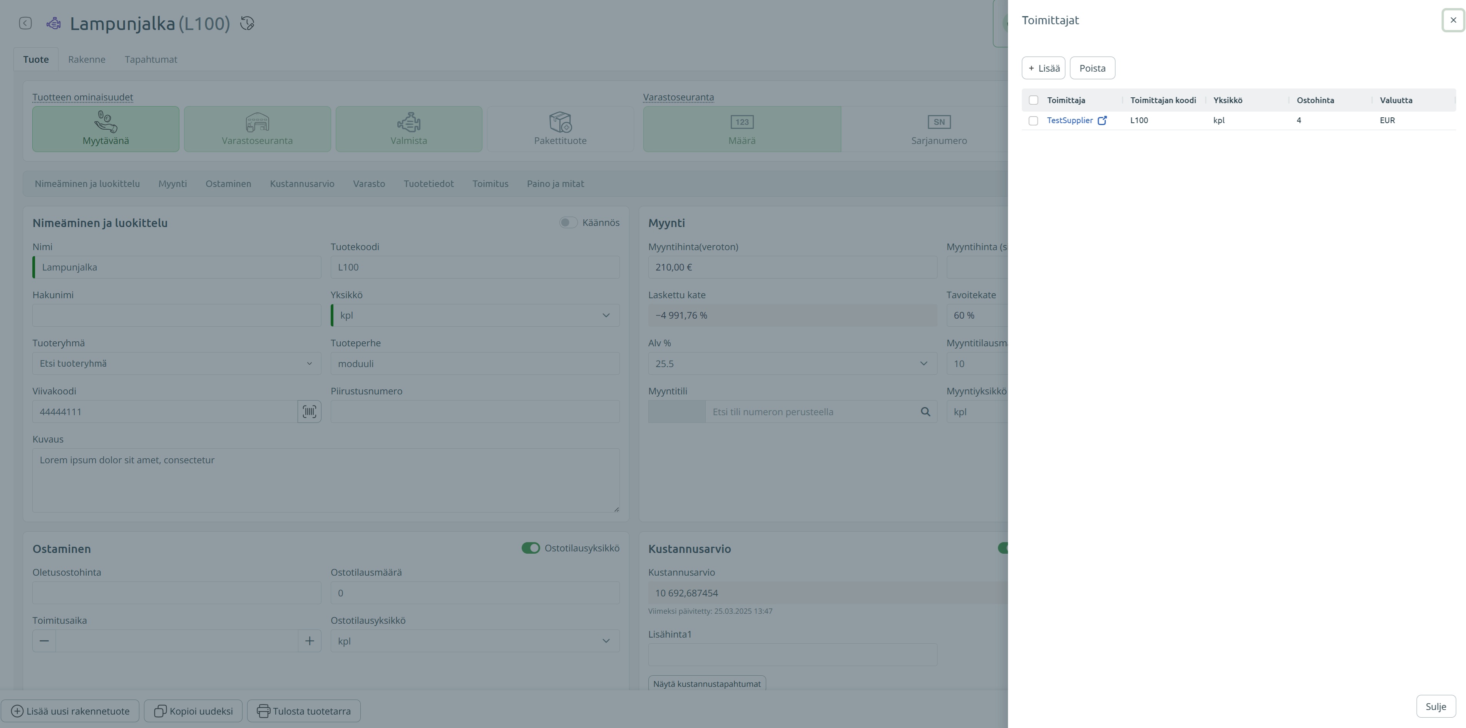Toggle the Ostotilausyksikkö switch
This screenshot has width=1466, height=728.
[x=531, y=548]
